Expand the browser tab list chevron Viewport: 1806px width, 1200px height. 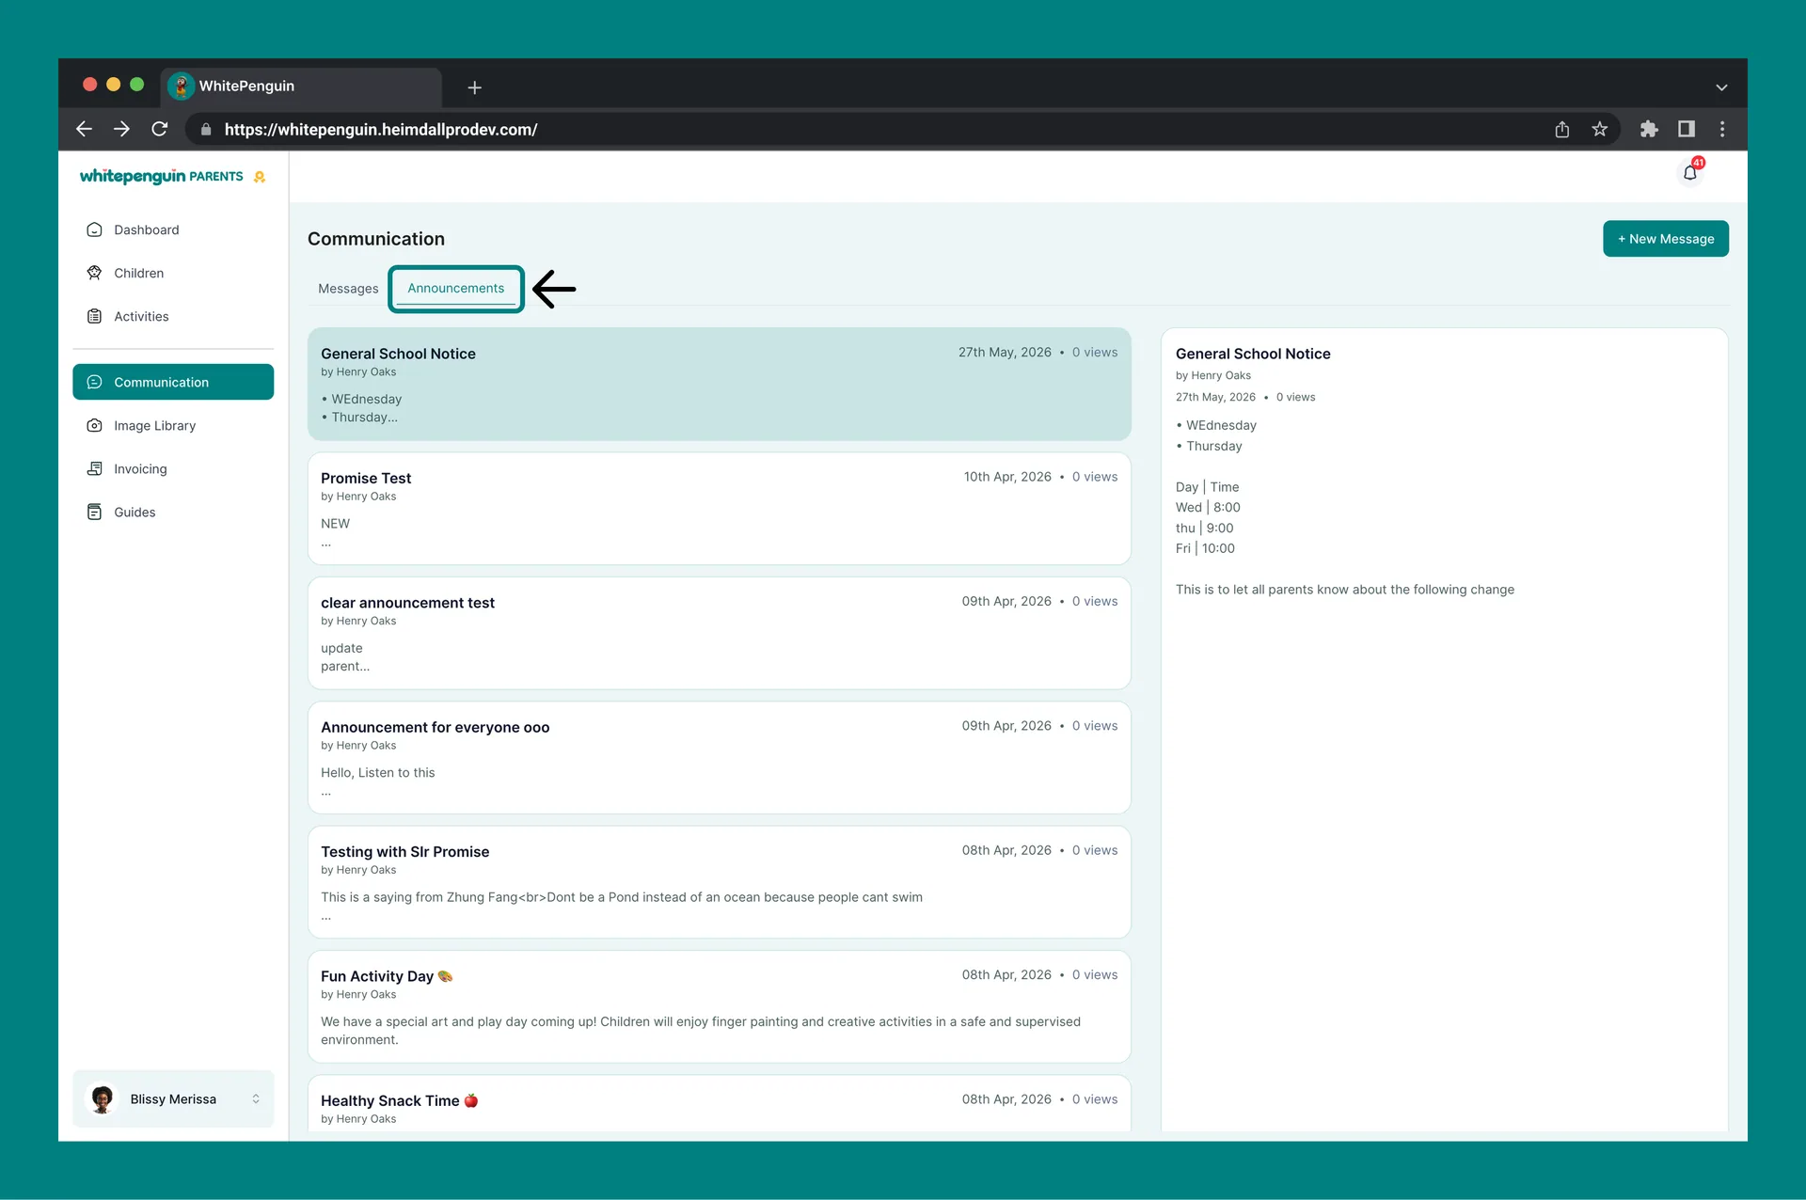coord(1721,87)
